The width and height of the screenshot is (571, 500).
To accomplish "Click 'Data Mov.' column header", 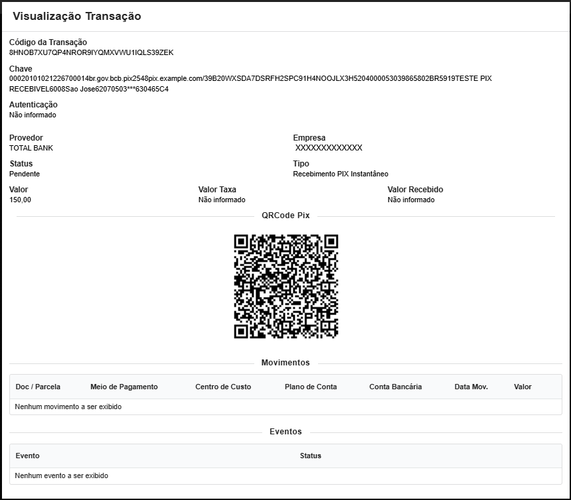I will pyautogui.click(x=471, y=387).
